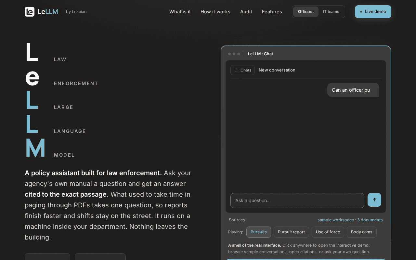Play the Pursuit report sample
Screen dimensions: 416x260
tap(291, 232)
